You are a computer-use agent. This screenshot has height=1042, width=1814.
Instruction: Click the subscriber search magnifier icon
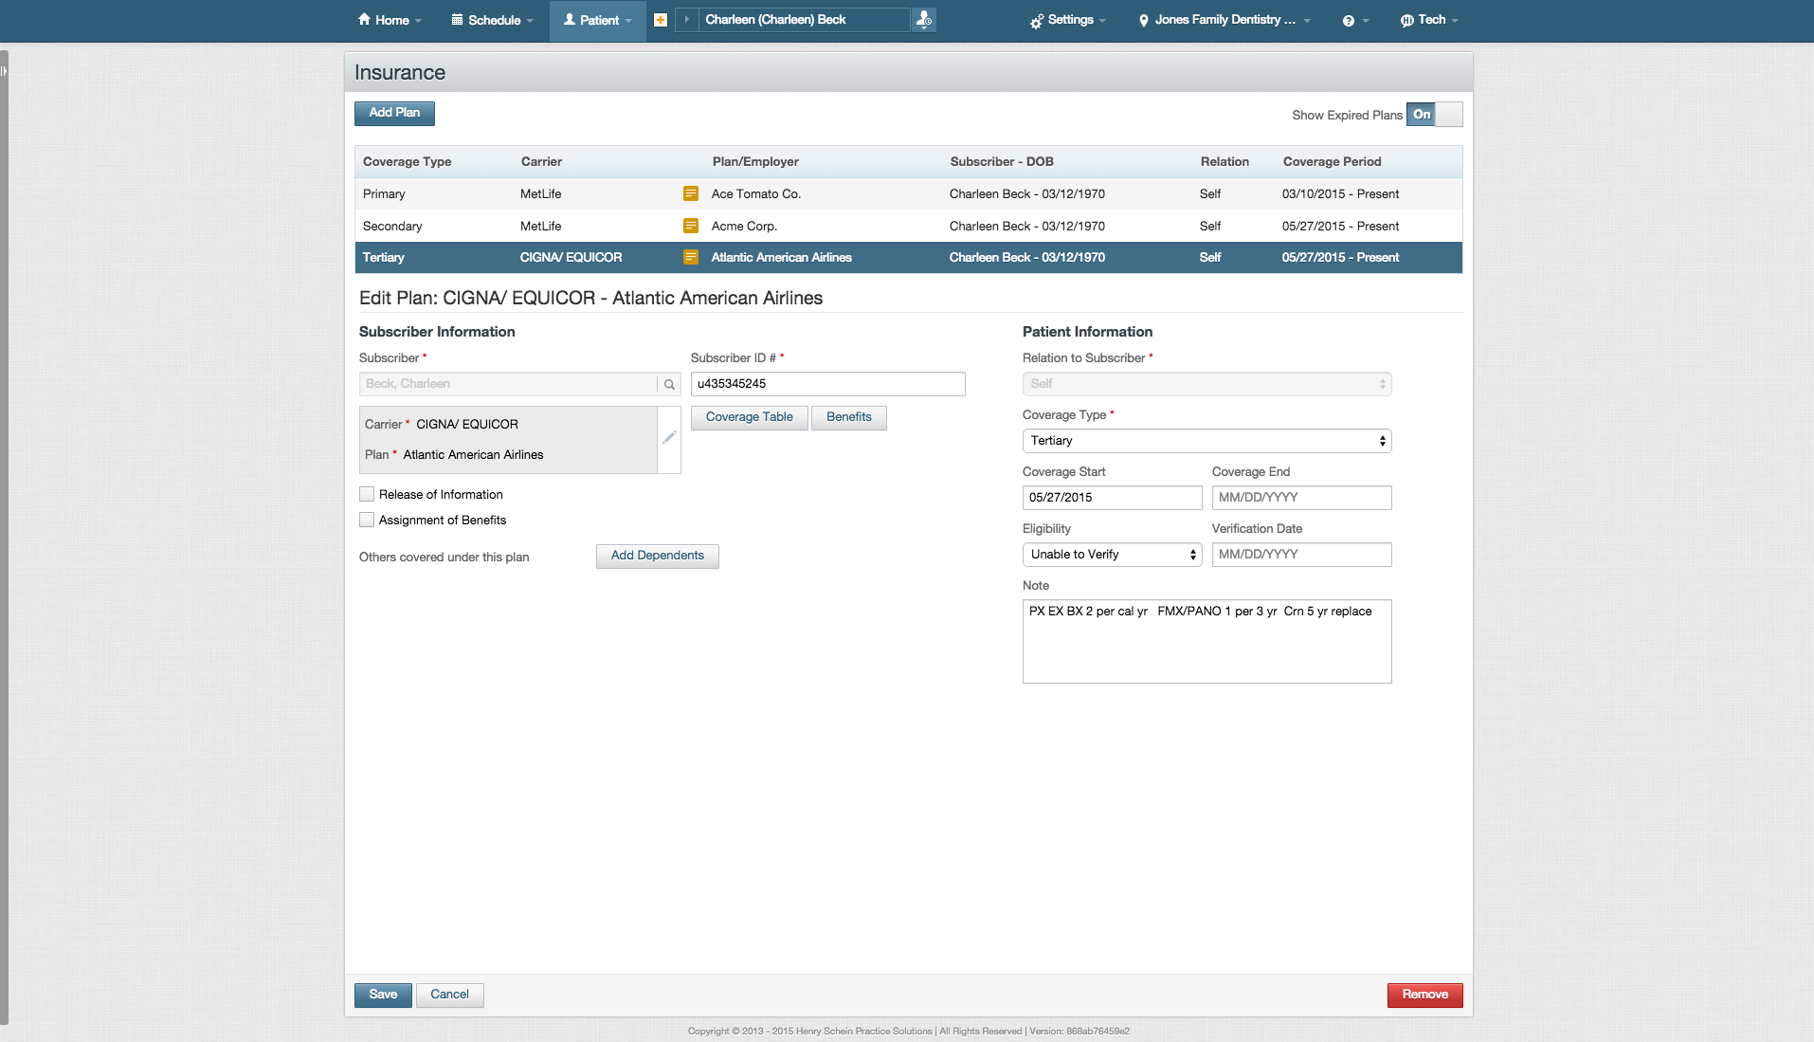(669, 384)
